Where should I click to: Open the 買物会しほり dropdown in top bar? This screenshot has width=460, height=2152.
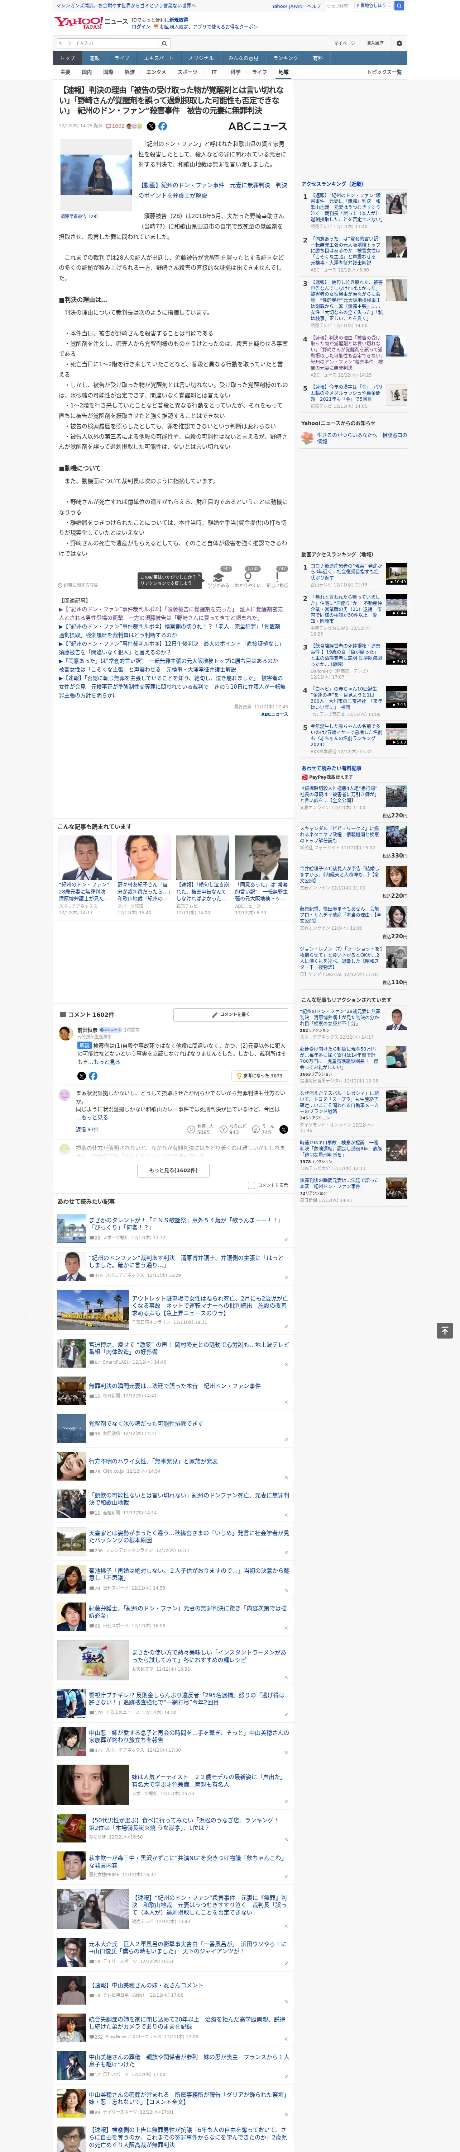tap(374, 6)
